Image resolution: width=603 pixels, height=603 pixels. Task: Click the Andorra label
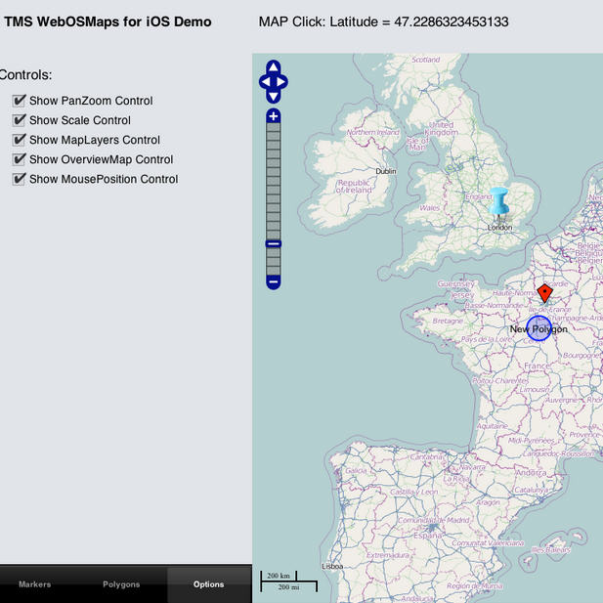pyautogui.click(x=531, y=473)
